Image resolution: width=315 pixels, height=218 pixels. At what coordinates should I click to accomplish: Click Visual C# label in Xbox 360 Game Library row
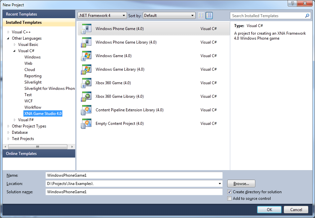[x=208, y=96]
